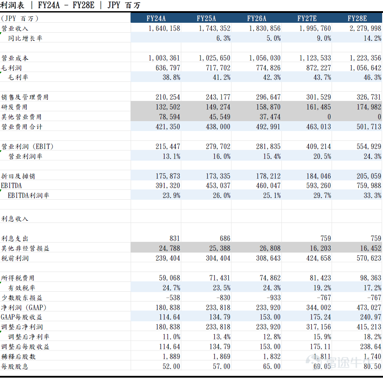Select FY24A revenue cell 1,640,158

coord(164,28)
